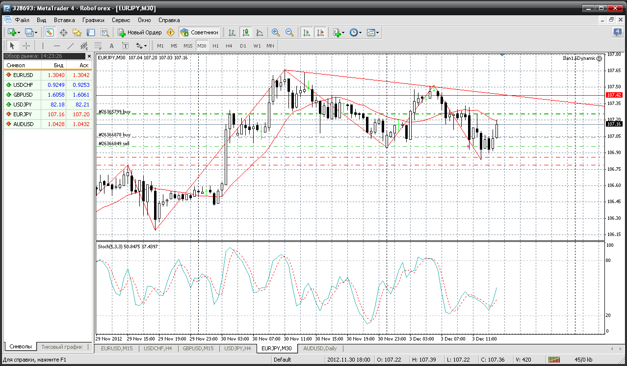The height and width of the screenshot is (366, 627).
Task: Switch to the H1 timeframe
Action: (x=215, y=46)
